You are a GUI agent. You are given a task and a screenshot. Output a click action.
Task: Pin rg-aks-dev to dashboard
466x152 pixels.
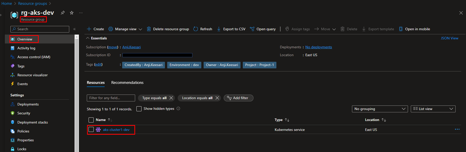click(63, 13)
